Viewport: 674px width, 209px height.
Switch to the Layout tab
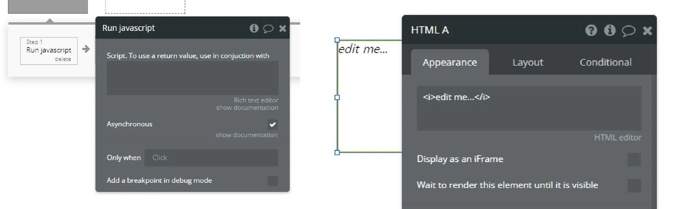pos(528,62)
